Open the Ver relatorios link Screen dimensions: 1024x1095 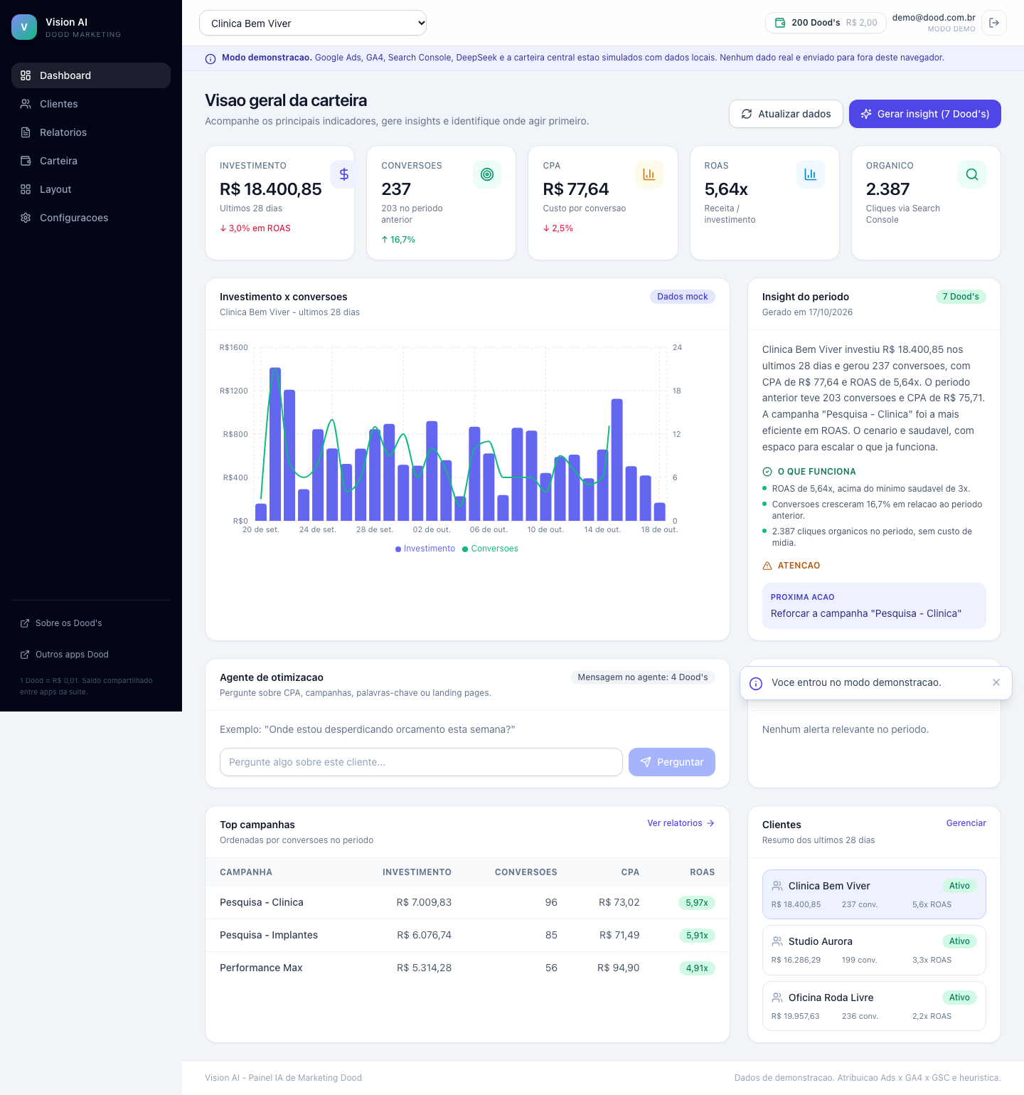point(681,823)
